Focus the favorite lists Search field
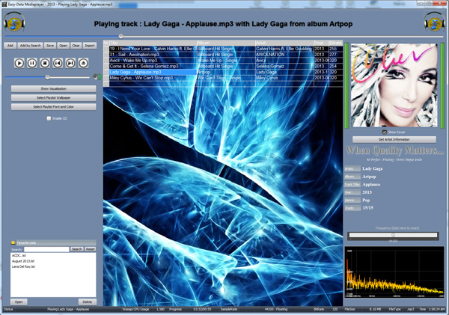Screen dimensions: 449x315 click(x=46, y=249)
